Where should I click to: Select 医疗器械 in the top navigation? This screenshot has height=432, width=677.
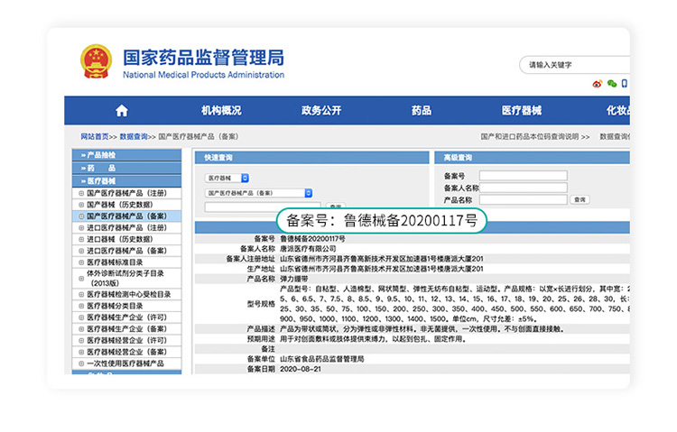(x=522, y=111)
